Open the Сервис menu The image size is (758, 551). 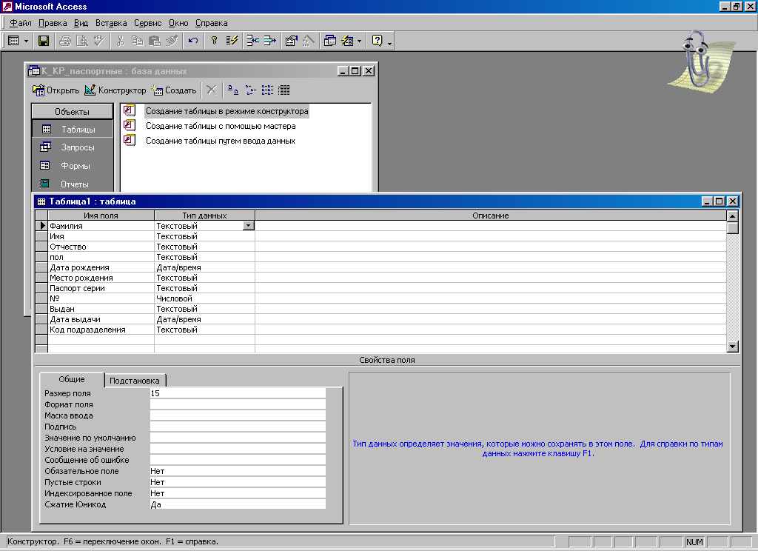[x=147, y=23]
